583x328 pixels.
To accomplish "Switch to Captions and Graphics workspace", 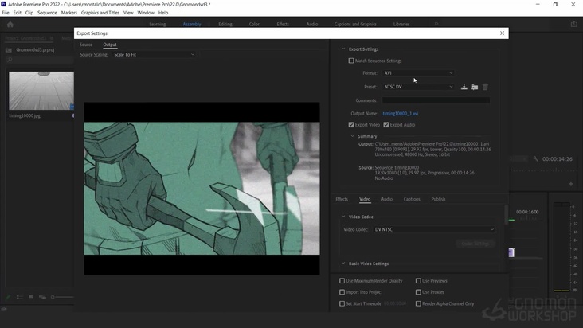I will coord(355,24).
